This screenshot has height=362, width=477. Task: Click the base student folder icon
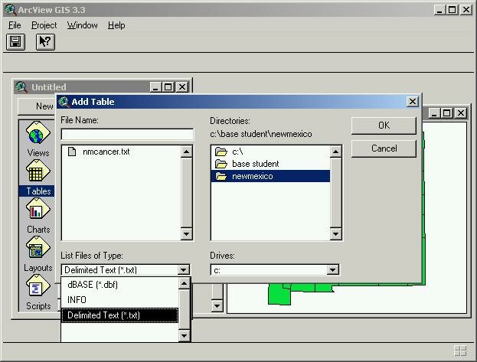click(x=221, y=164)
